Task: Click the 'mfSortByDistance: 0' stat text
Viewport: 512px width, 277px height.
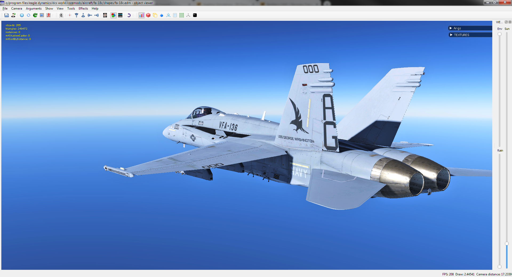Action: click(x=18, y=39)
